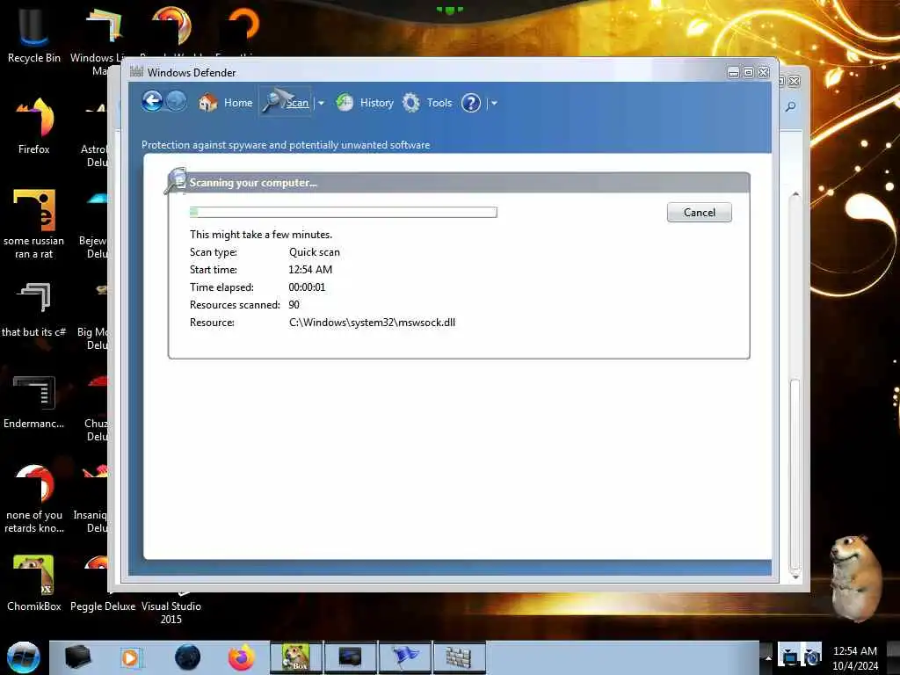Select the 'that but its c#' icon
This screenshot has width=900, height=675.
(x=34, y=310)
